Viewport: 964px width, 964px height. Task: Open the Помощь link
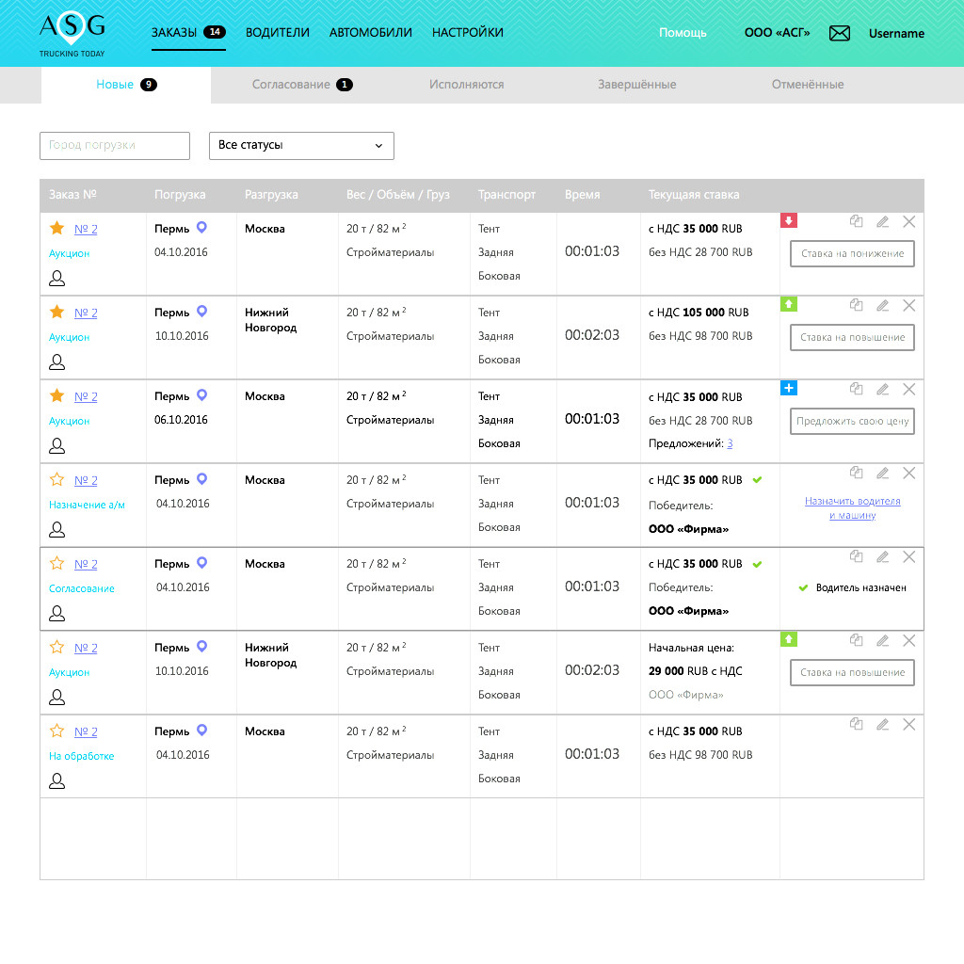click(683, 33)
